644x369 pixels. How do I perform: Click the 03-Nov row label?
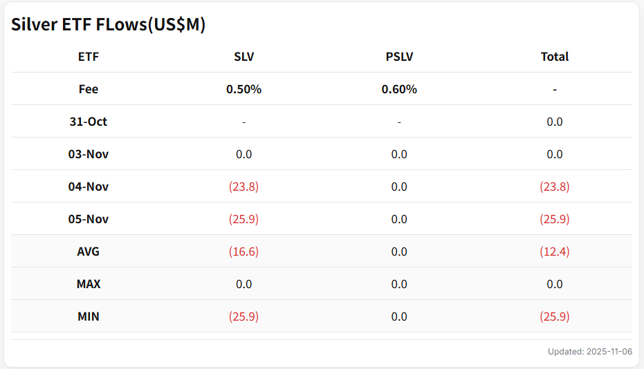click(89, 154)
